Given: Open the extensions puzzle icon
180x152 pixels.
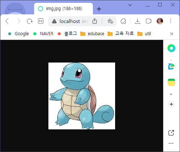Looking at the screenshot, I should coord(123,21).
